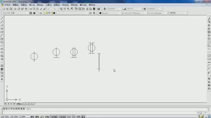Switch to the 模型 (Model) layout tab
This screenshot has height=118, width=211.
19,104
